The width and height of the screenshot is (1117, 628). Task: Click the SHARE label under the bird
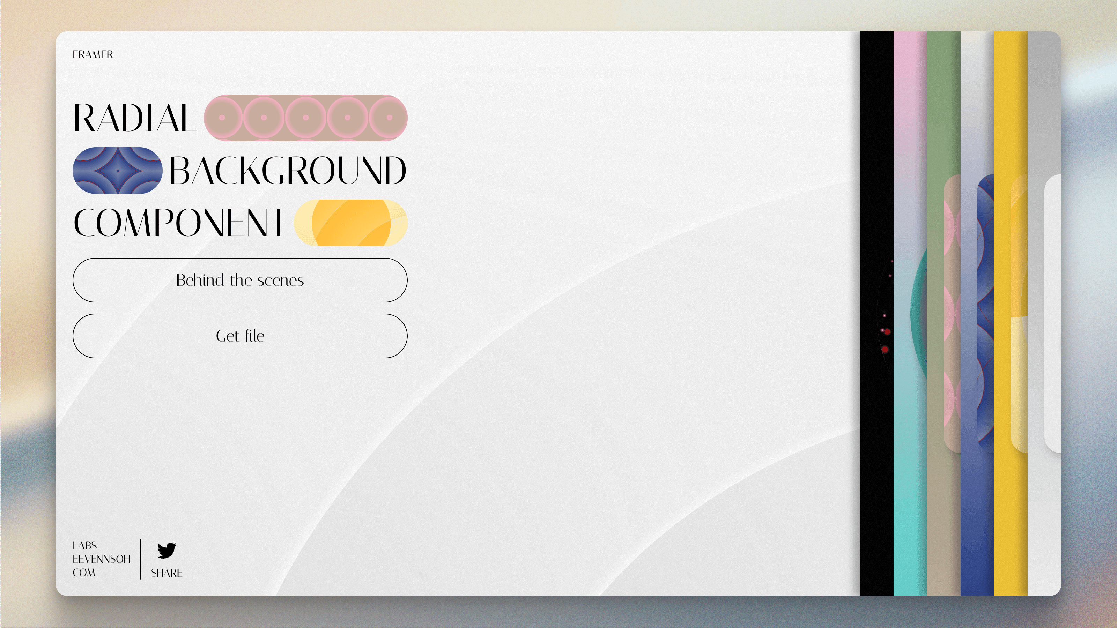167,573
